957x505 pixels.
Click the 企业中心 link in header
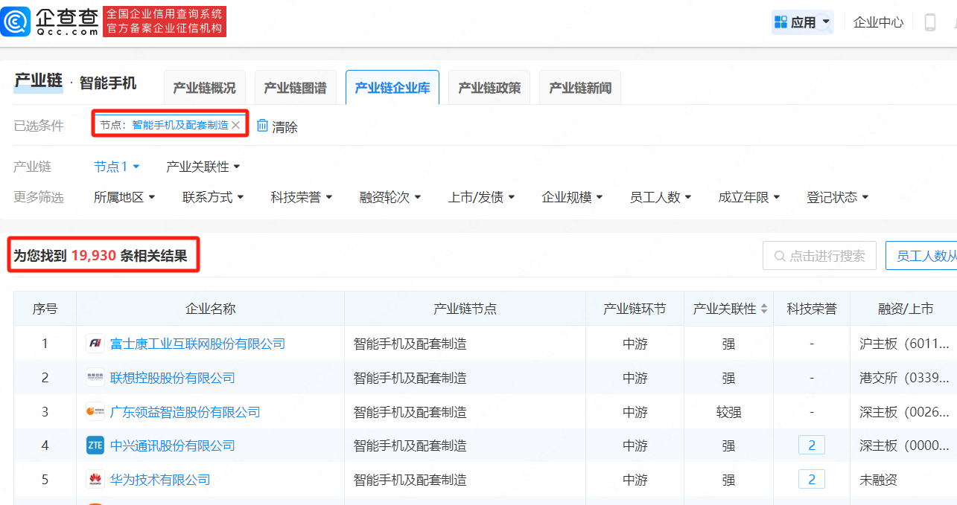878,22
